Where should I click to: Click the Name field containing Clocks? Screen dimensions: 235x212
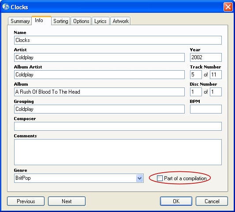tap(118, 40)
